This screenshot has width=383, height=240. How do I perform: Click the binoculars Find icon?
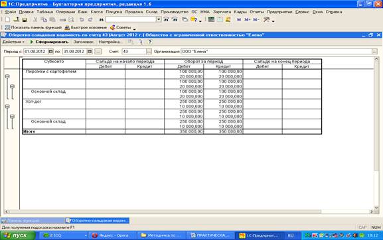pyautogui.click(x=101, y=20)
